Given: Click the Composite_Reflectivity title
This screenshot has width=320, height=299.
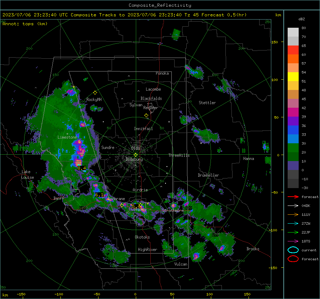Looking at the screenshot, I should (x=160, y=5).
